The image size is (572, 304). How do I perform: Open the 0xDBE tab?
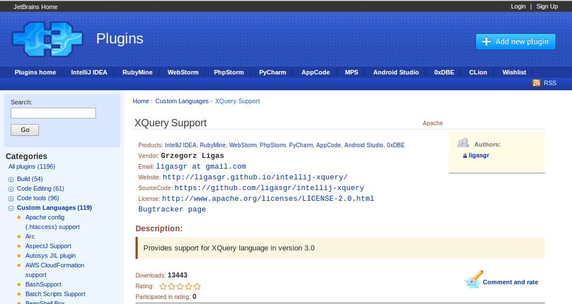tap(444, 72)
